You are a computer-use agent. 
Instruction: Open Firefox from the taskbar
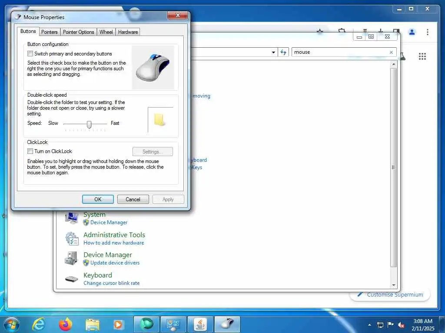click(x=66, y=324)
